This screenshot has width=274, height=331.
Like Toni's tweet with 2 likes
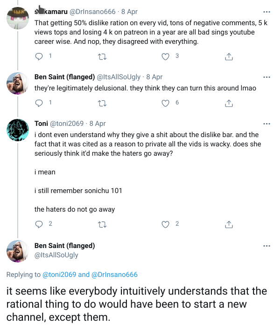pos(165,225)
